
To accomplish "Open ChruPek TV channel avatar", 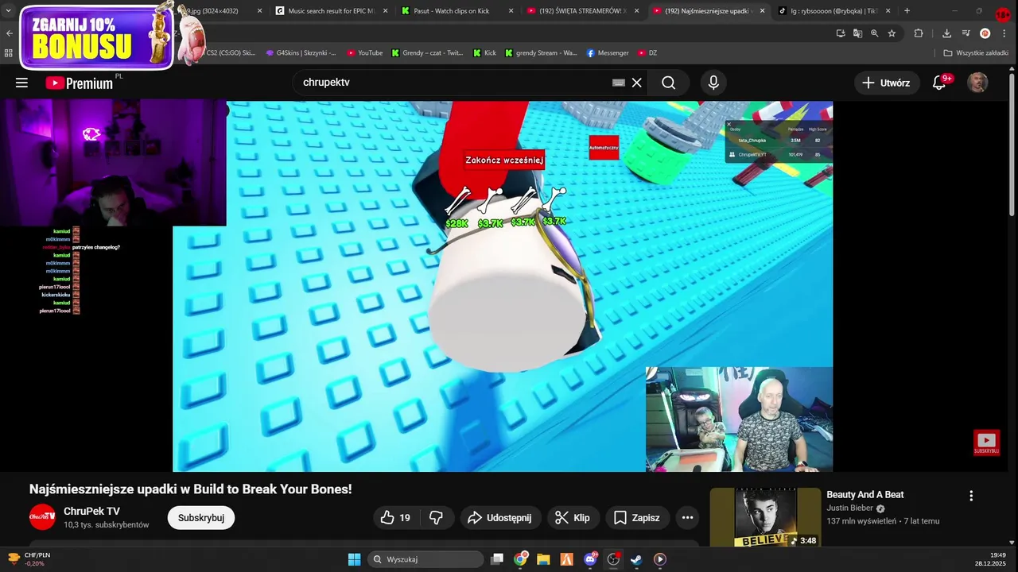I will click(x=43, y=517).
